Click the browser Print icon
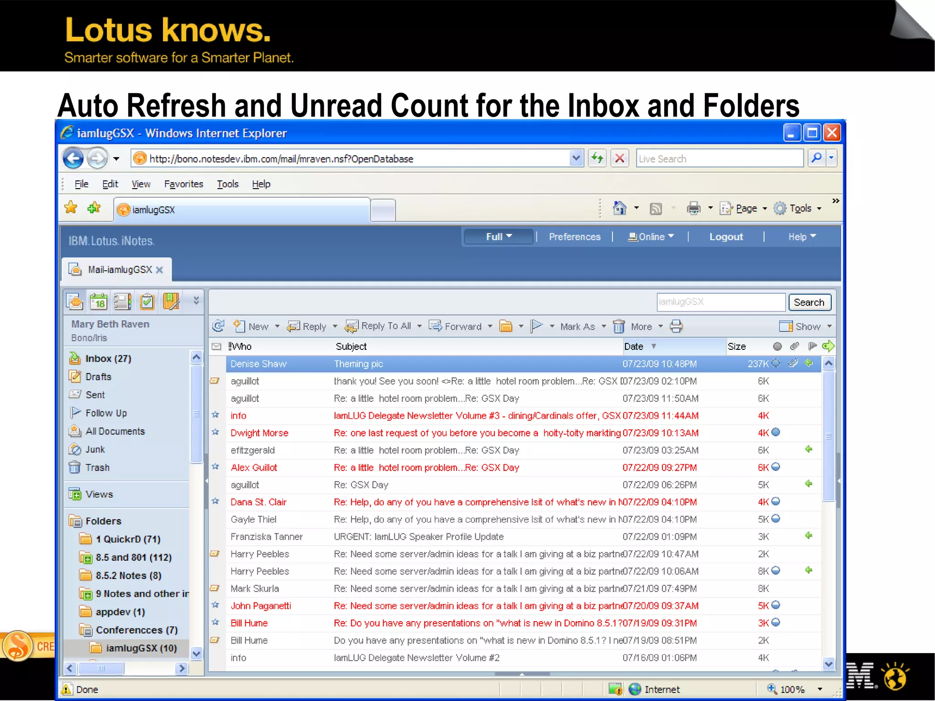The image size is (935, 701). [x=693, y=208]
